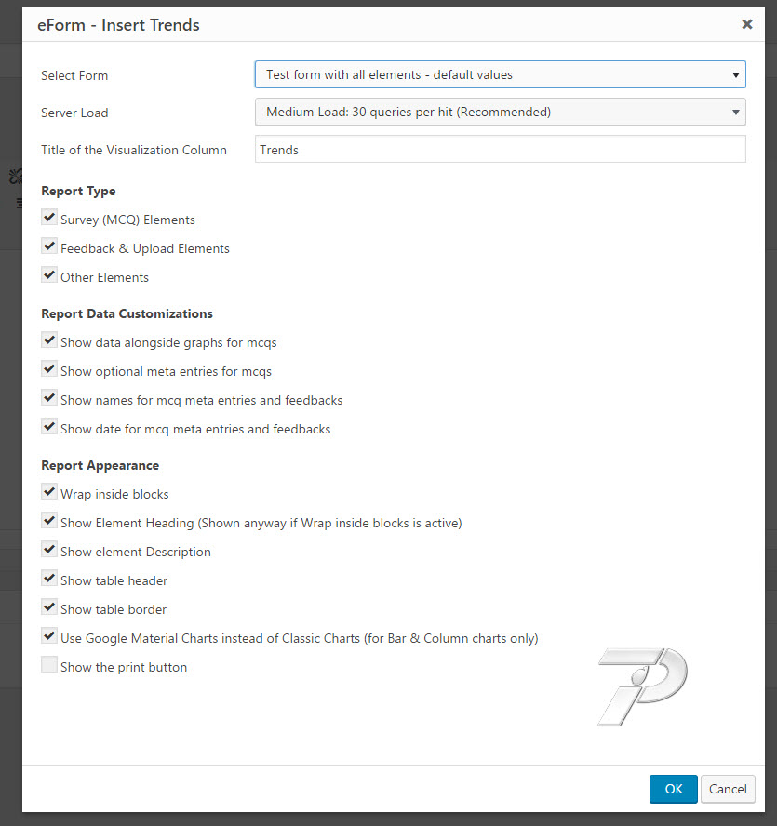This screenshot has height=826, width=777.
Task: Enable Show the print button checkbox
Action: [x=49, y=665]
